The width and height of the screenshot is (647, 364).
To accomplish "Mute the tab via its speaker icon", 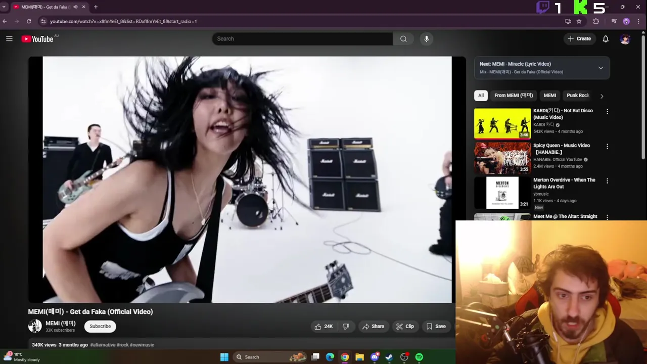I will coord(75,7).
